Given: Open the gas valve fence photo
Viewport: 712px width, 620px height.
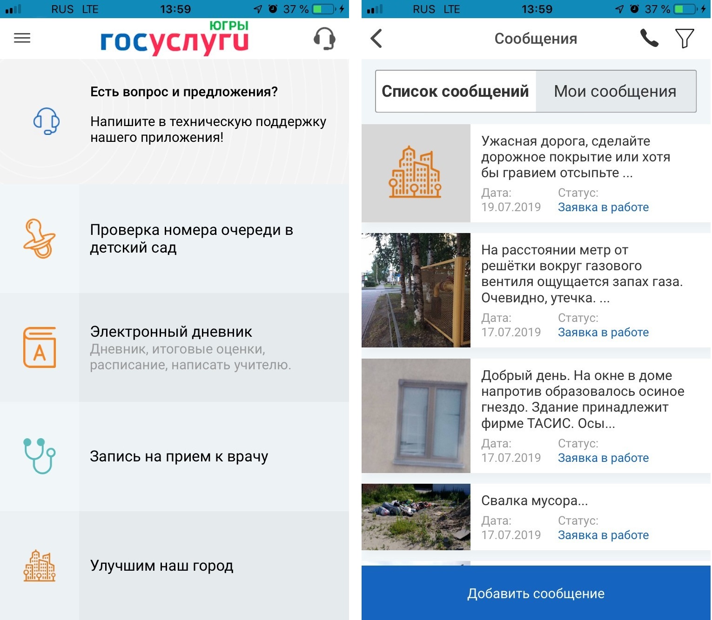Looking at the screenshot, I should click(416, 290).
